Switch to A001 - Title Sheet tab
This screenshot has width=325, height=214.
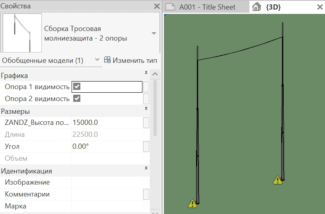[207, 7]
